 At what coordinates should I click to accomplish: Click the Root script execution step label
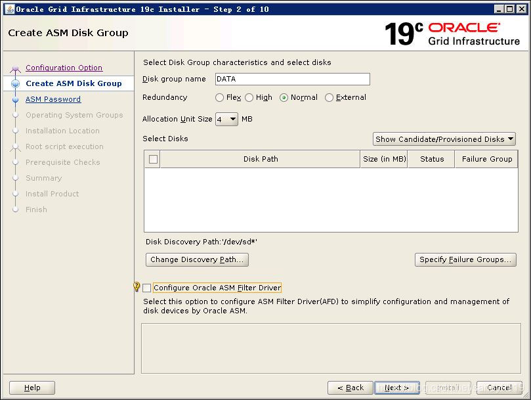click(x=64, y=146)
